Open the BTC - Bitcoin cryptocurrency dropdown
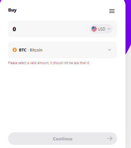The height and width of the screenshot is (148, 131). (x=63, y=50)
